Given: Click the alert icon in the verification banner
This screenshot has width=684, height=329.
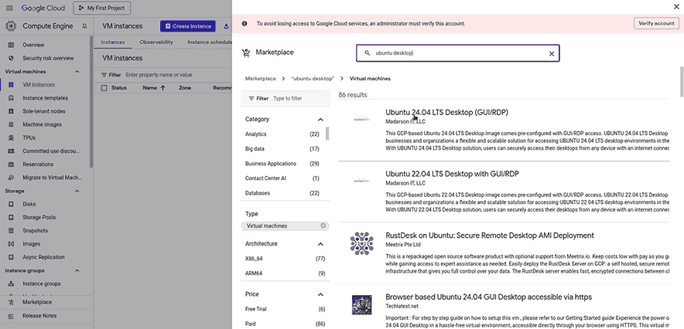Looking at the screenshot, I should 245,23.
